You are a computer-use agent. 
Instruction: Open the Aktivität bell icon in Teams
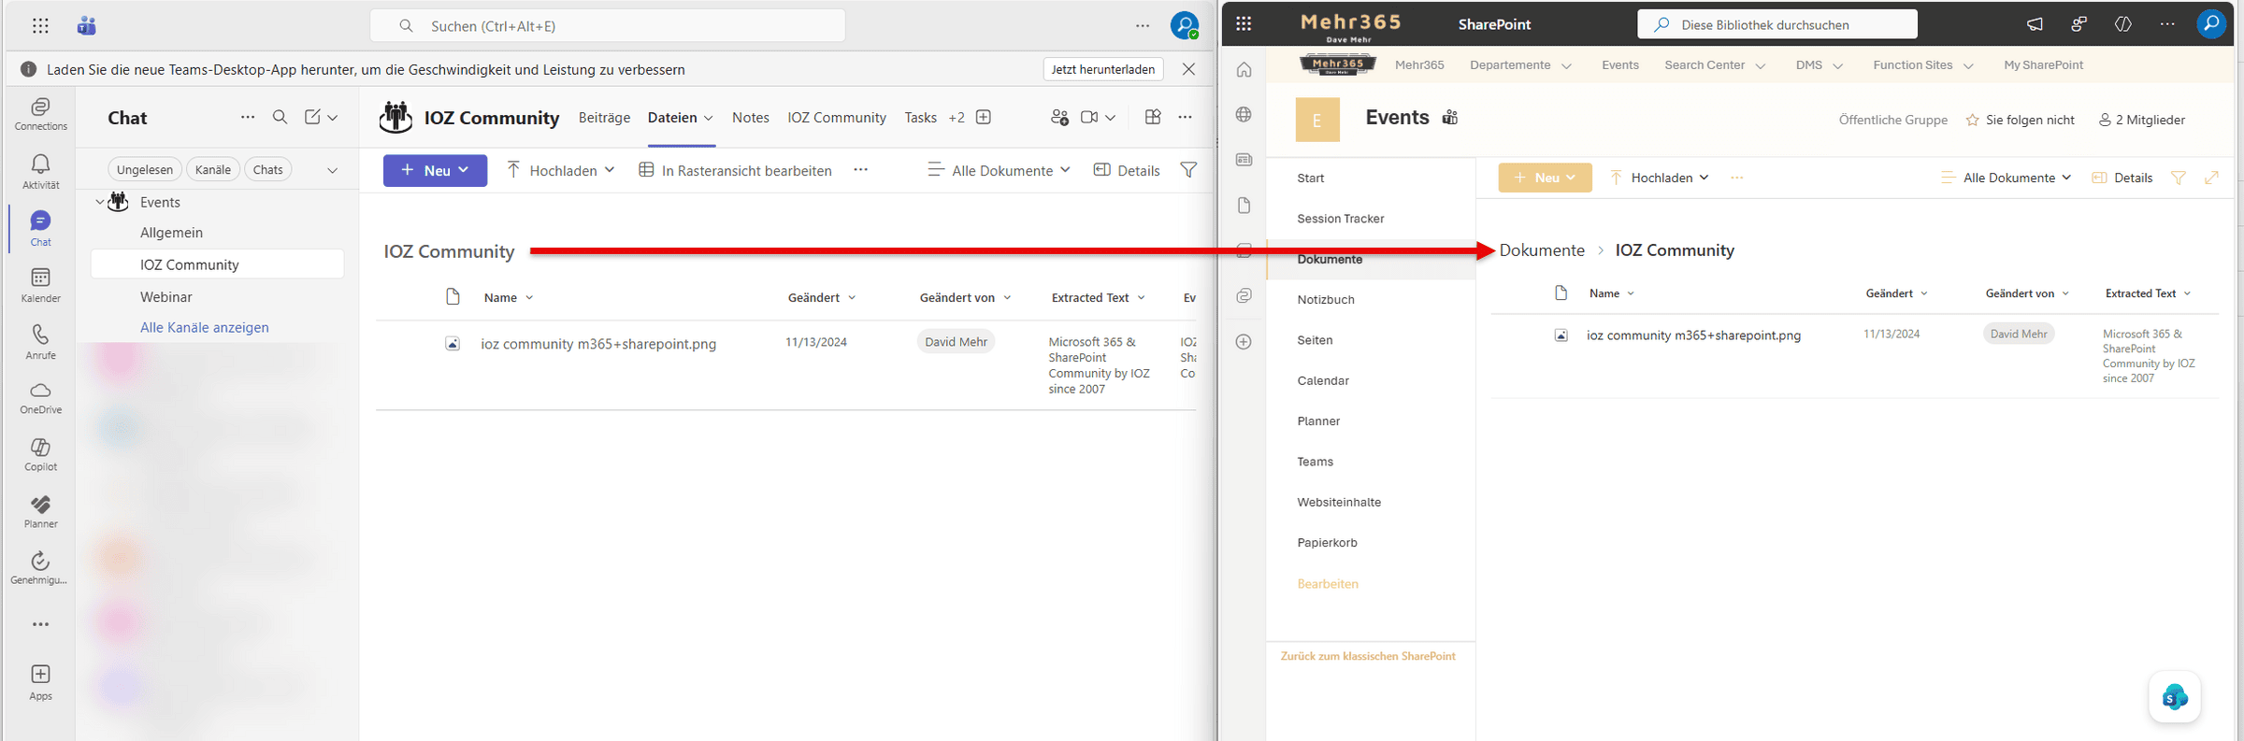40,170
